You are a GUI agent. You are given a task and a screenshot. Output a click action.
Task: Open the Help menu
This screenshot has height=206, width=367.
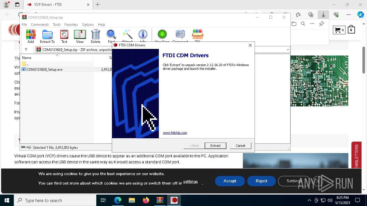click(101, 25)
